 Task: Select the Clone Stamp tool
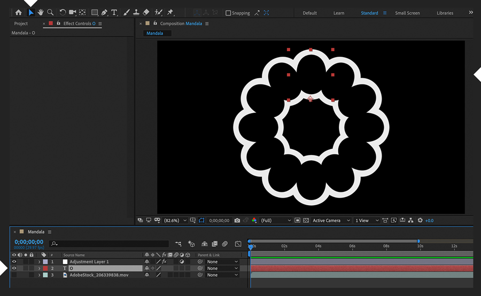pos(136,12)
